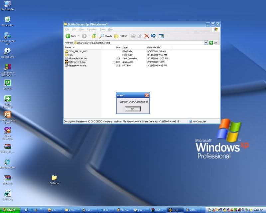Select AllowableIPList.txt file

(x=77, y=59)
